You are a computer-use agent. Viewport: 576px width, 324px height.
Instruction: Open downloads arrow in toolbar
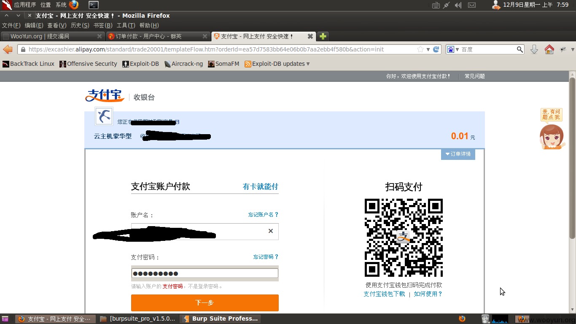(x=534, y=49)
